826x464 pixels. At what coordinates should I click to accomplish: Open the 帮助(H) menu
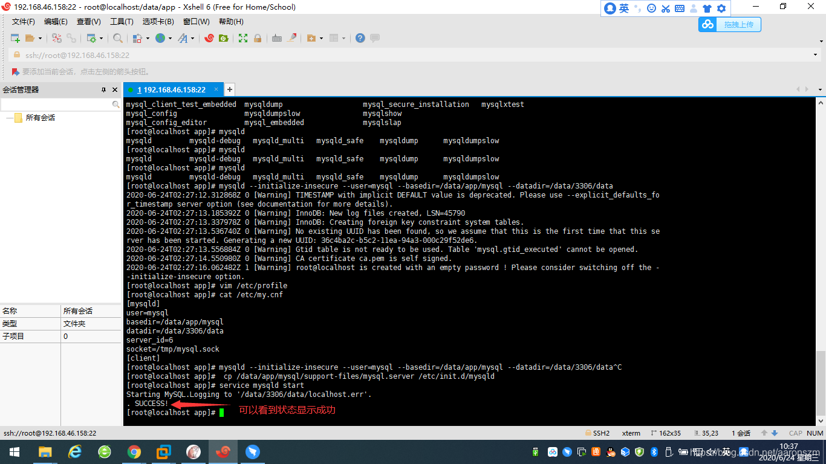point(231,22)
